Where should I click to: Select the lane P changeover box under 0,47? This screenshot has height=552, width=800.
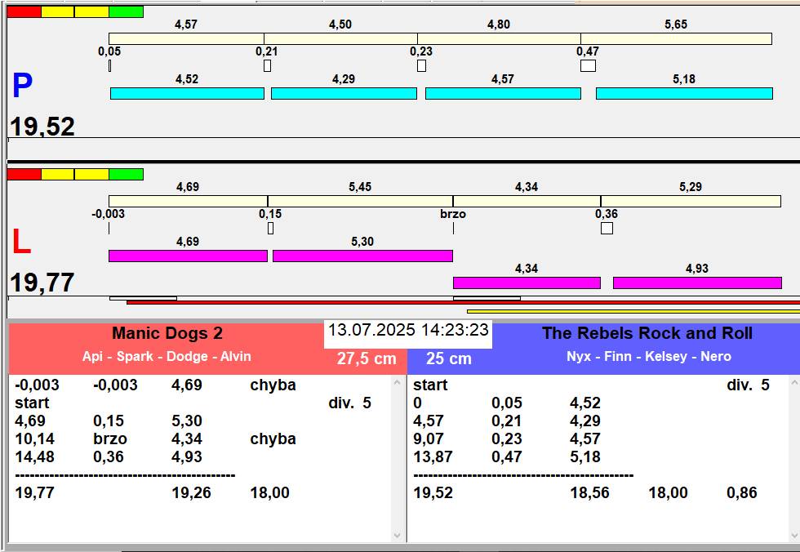click(x=588, y=66)
